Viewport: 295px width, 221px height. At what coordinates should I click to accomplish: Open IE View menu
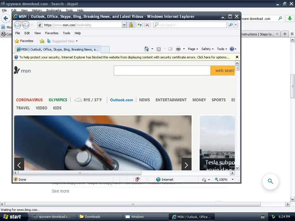pyautogui.click(x=38, y=33)
